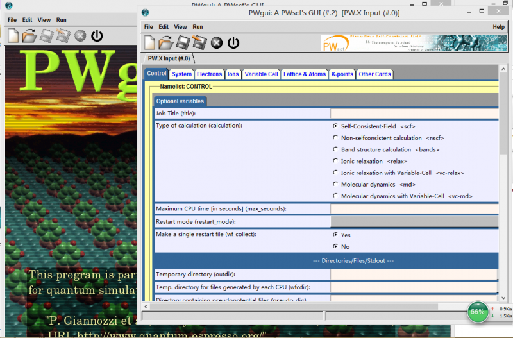
Task: Choose Molecular dynamics with Variable-Cell <vc-md>
Action: [x=335, y=196]
